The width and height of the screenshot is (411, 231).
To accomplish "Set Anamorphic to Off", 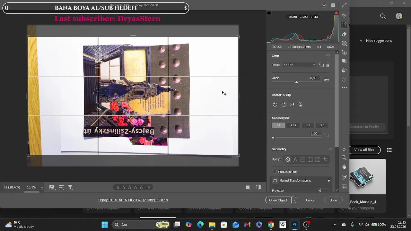I will tap(278, 125).
